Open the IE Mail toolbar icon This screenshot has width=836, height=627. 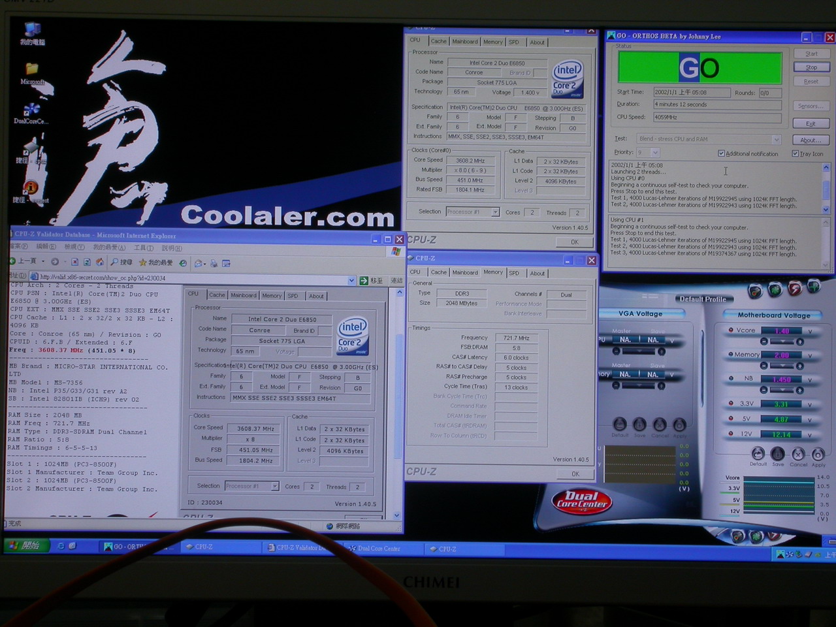click(x=198, y=263)
